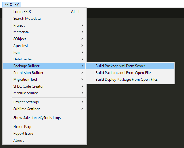
Task: Select Show SalesforceXyTools Logs
Action: coord(45,118)
